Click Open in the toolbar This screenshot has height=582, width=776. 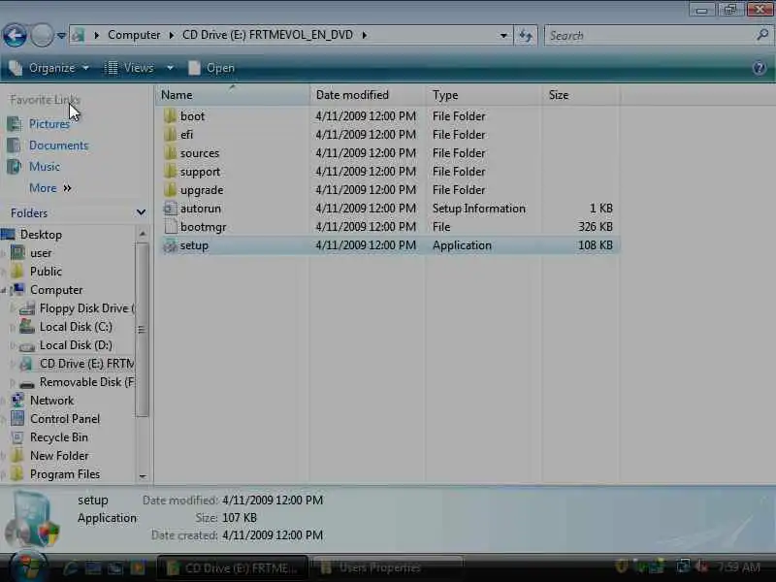211,68
